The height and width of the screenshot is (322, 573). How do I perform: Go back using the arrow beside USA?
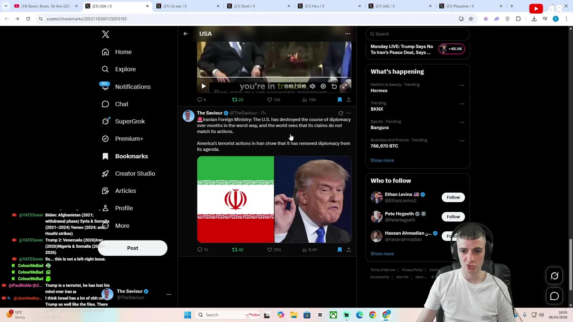(185, 34)
